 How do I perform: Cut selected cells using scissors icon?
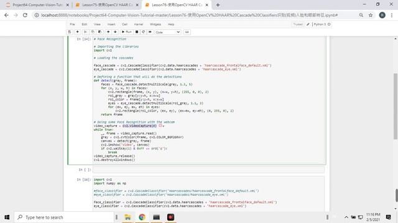point(86,32)
